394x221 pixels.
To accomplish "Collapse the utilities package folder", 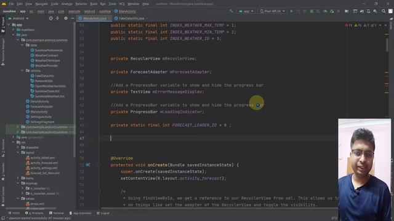I will point(22,71).
